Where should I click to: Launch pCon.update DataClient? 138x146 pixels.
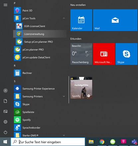pos(40,57)
